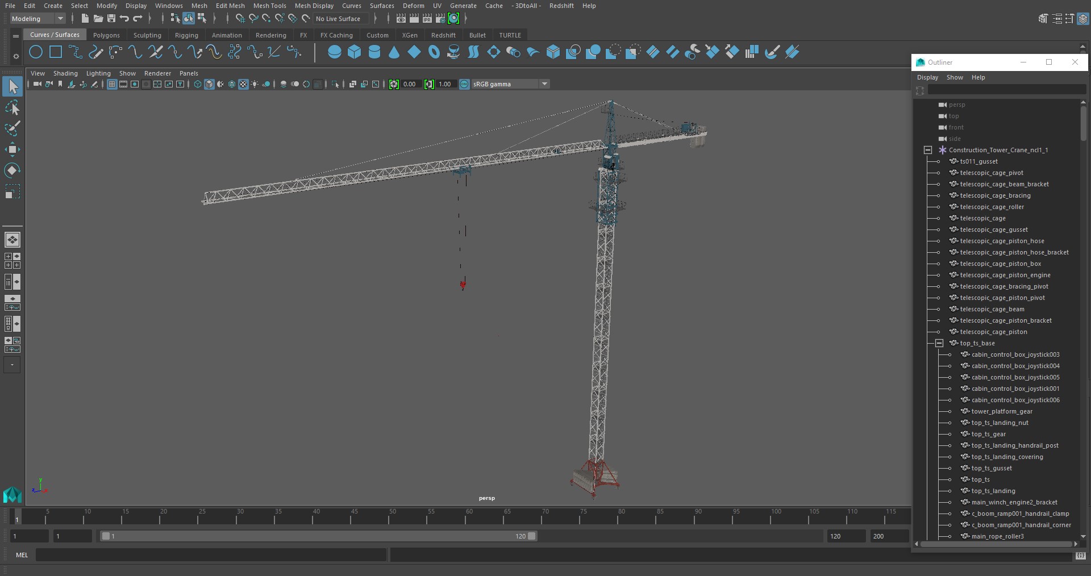Click the Loft surface shelf icon

click(473, 52)
